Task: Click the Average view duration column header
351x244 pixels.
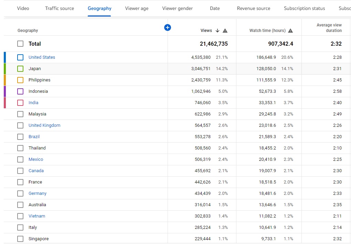Action: 329,28
